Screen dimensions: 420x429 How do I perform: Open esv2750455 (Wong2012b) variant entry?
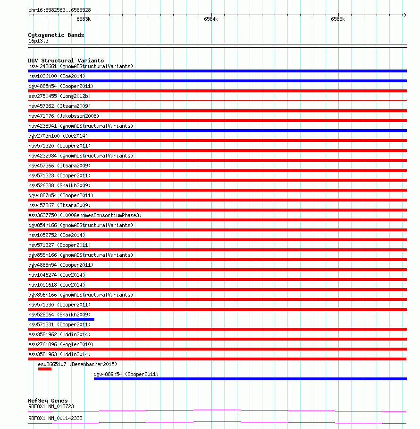coord(59,96)
